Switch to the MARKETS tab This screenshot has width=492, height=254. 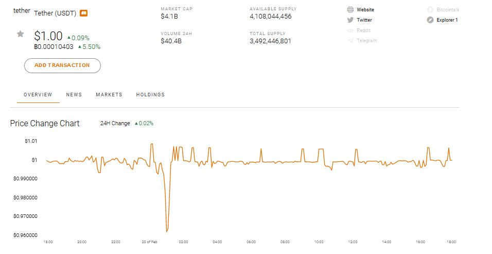point(109,95)
